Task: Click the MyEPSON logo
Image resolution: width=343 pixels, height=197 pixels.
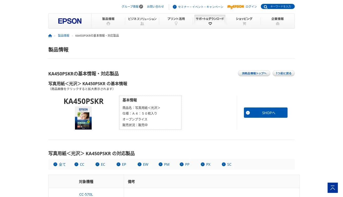Action: coord(235,7)
